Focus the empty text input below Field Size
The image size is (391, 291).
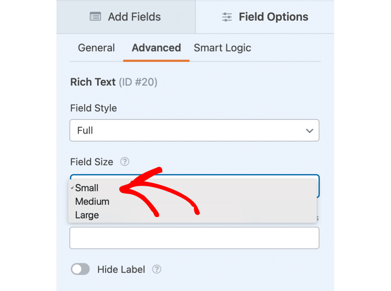coord(194,238)
